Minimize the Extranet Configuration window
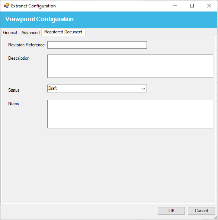The width and height of the screenshot is (218, 220). coord(175,6)
